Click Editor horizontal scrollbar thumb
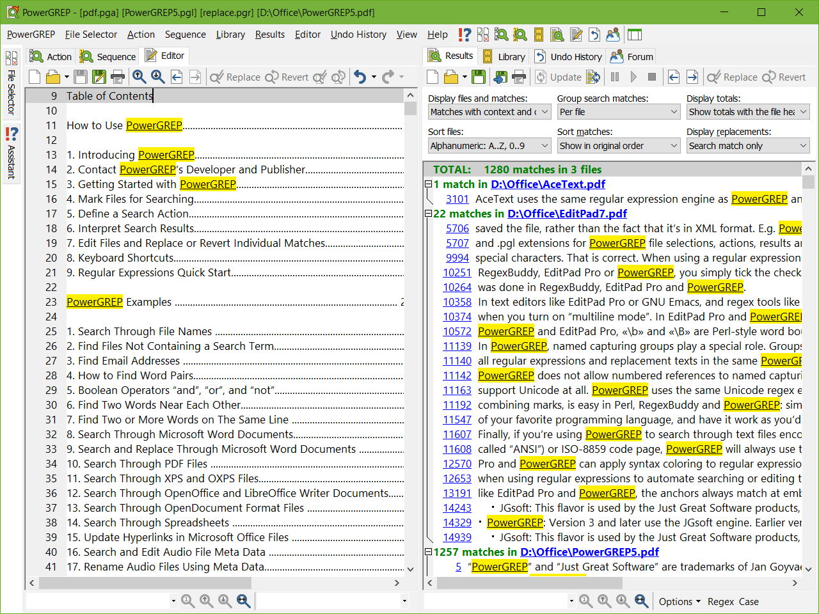 [145, 583]
